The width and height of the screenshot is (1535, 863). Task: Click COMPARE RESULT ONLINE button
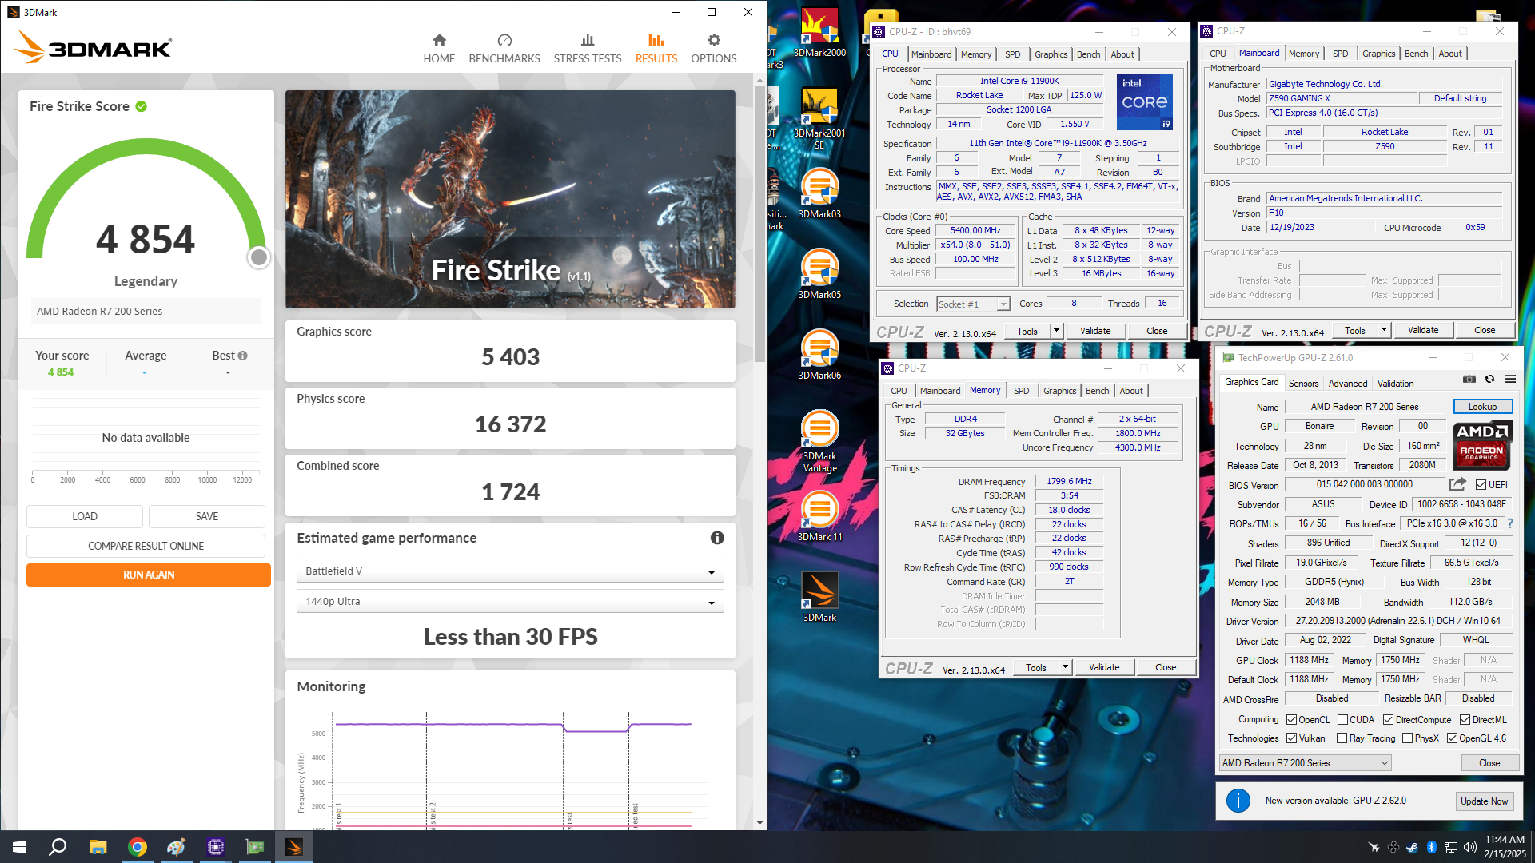(x=146, y=546)
